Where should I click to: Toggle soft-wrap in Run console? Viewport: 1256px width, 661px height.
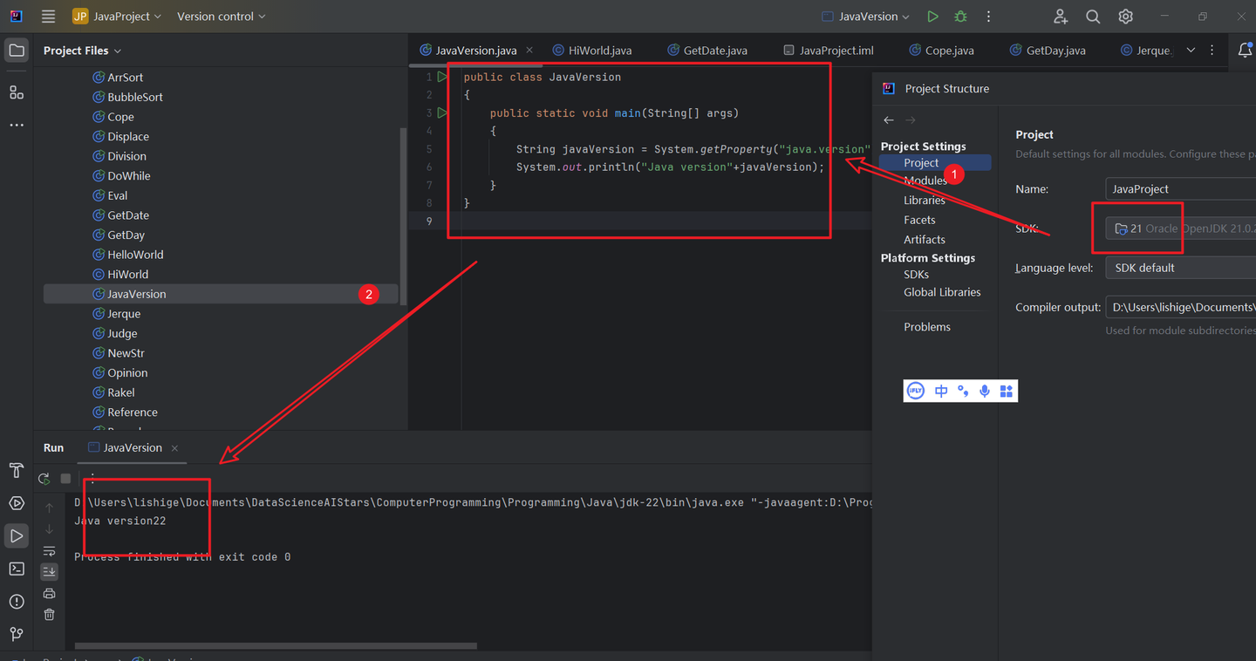click(x=49, y=551)
